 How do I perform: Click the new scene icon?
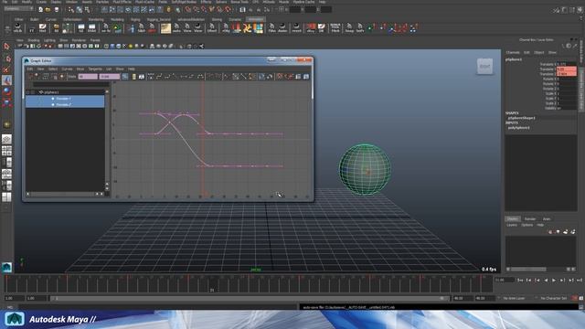pos(40,9)
